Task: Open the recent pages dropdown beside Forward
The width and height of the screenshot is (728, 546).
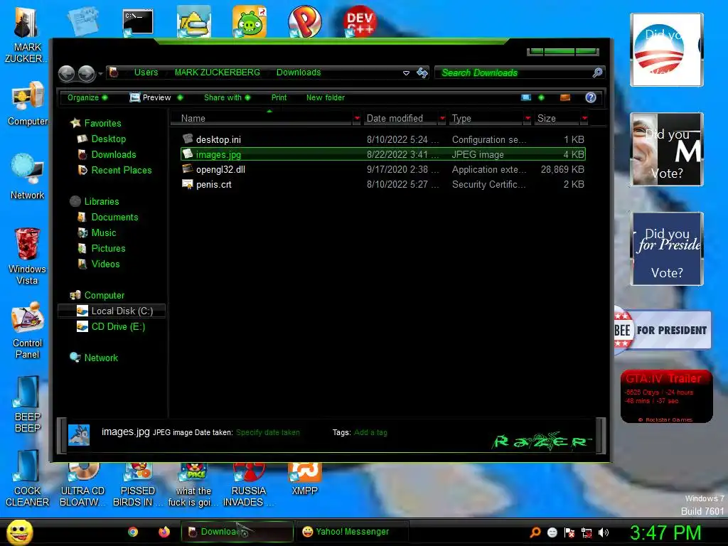Action: 100,73
